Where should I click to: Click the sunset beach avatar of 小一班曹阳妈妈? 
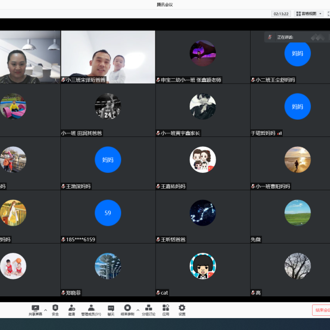pyautogui.click(x=297, y=159)
